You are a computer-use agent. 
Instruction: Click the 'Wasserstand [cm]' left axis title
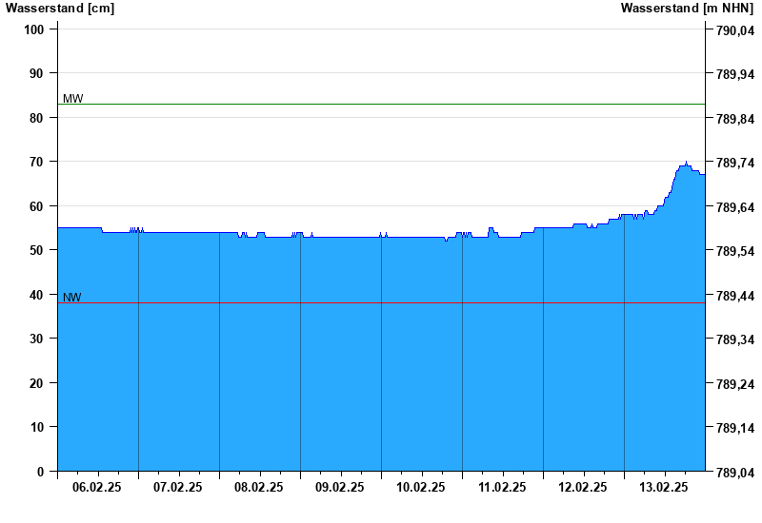tap(59, 9)
